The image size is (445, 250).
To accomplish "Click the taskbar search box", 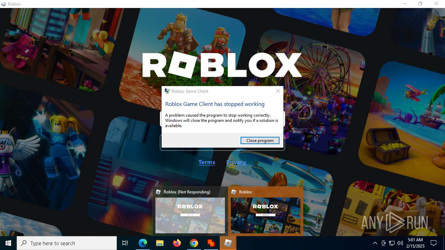I will click(x=67, y=243).
